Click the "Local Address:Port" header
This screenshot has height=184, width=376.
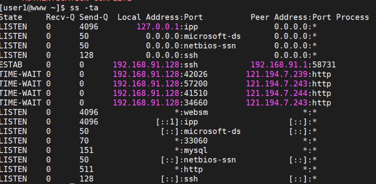(160, 17)
